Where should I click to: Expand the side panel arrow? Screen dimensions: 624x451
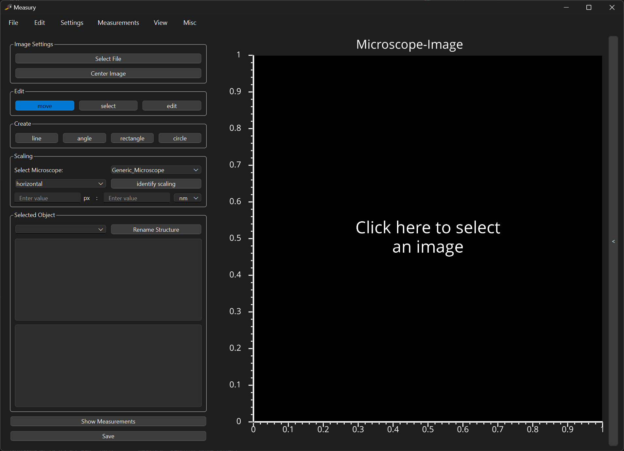[x=613, y=241]
